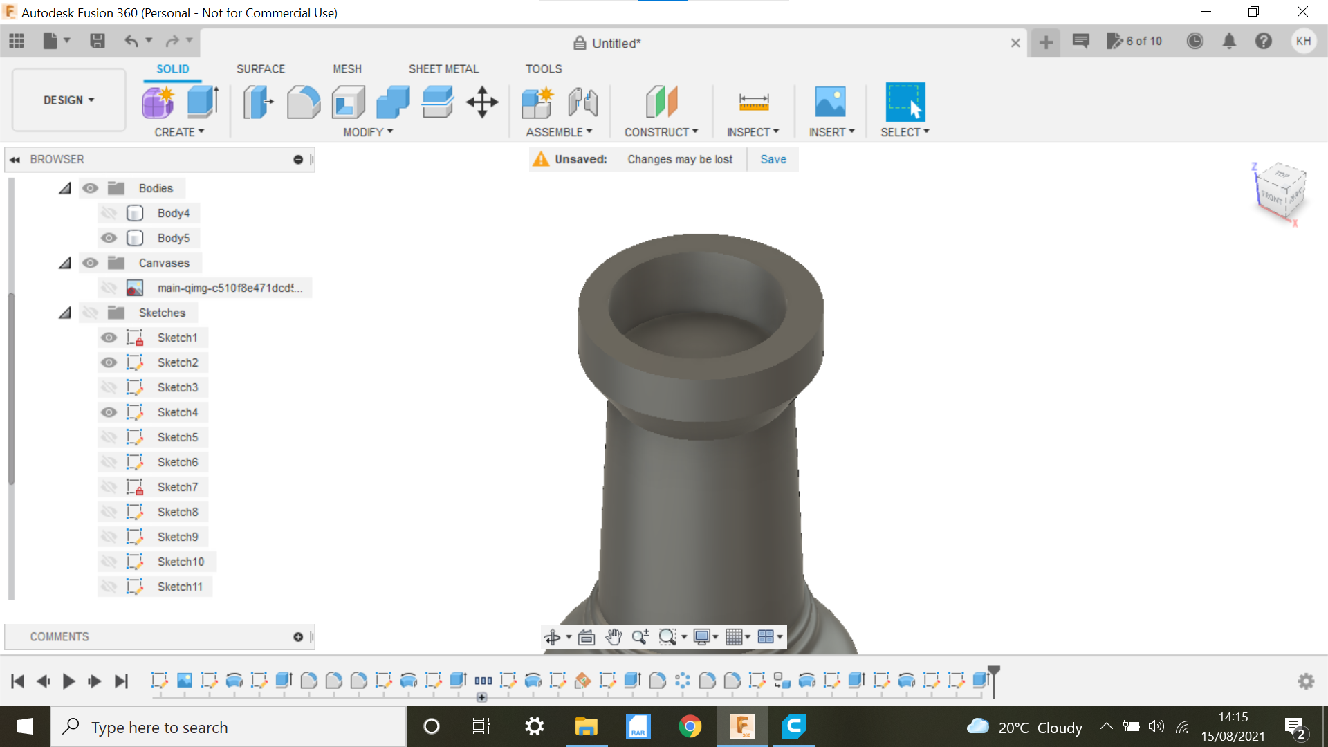The width and height of the screenshot is (1328, 747).
Task: Collapse the Sketches folder tree
Action: pos(65,313)
